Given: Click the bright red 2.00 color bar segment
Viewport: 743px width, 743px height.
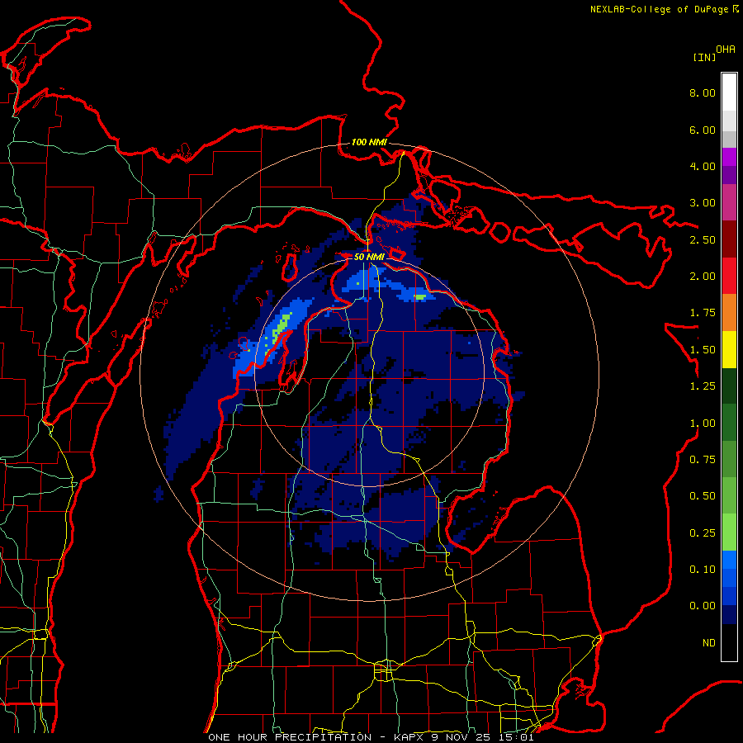Looking at the screenshot, I should tap(729, 276).
